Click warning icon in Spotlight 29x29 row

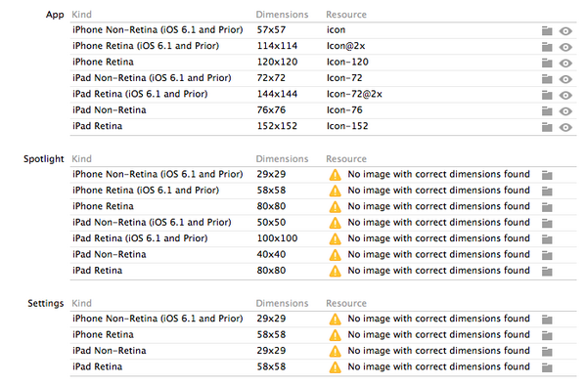(335, 175)
